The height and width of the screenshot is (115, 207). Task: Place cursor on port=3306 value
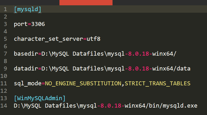pyautogui.click(x=38, y=24)
